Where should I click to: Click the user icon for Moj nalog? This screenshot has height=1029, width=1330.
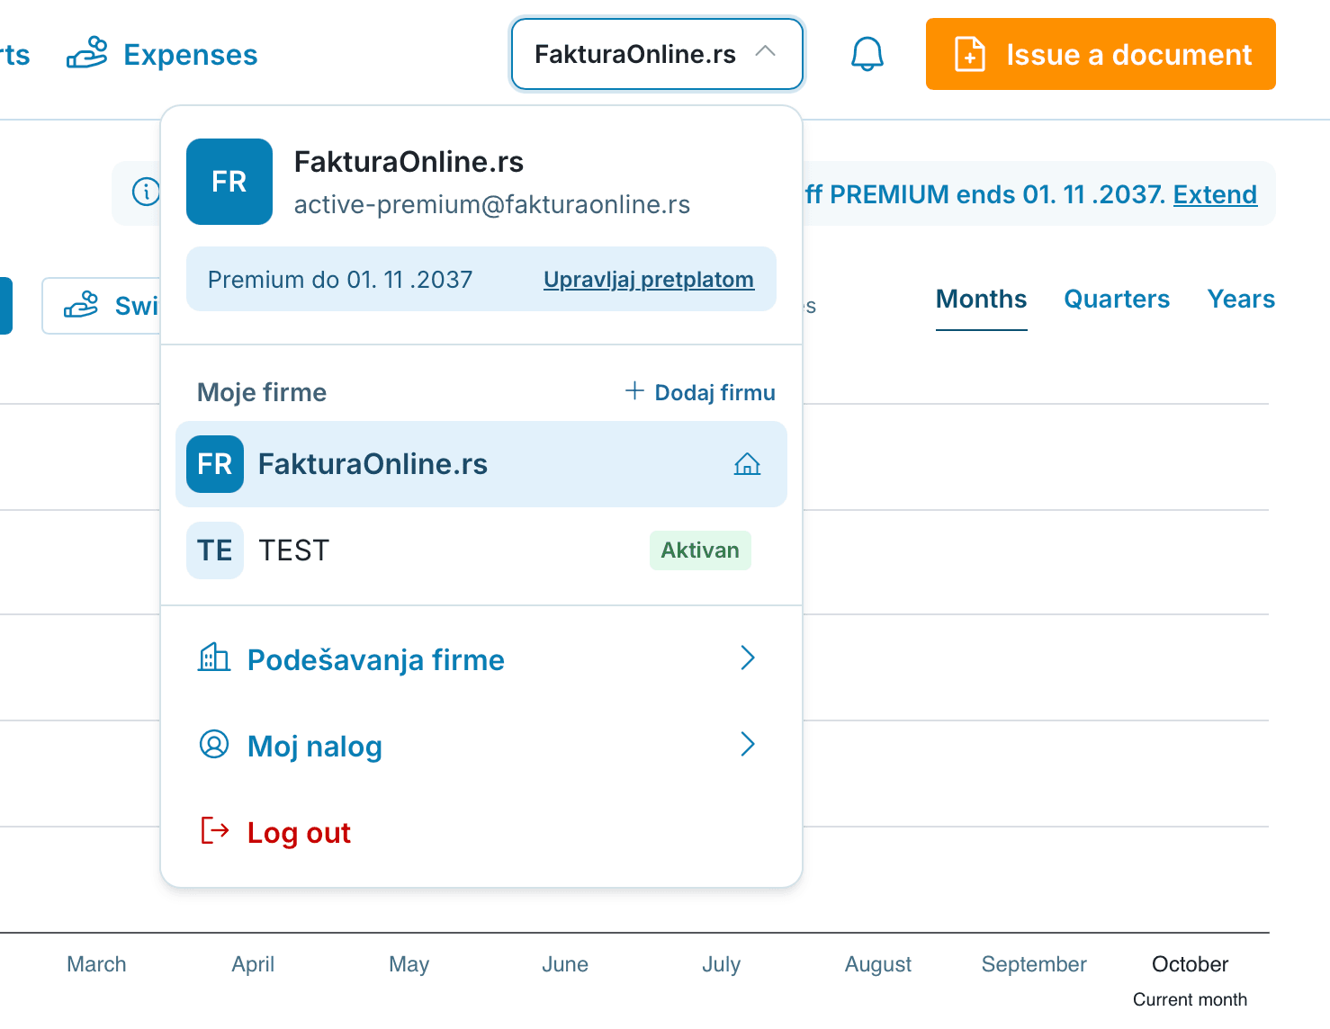click(x=214, y=745)
